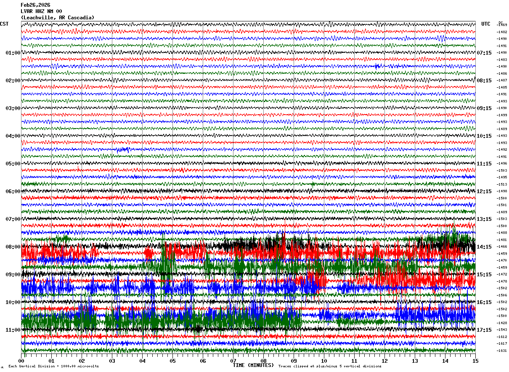This screenshot has width=509, height=372.
Task: Click the 15 minute axis tick
Action: (x=475, y=361)
